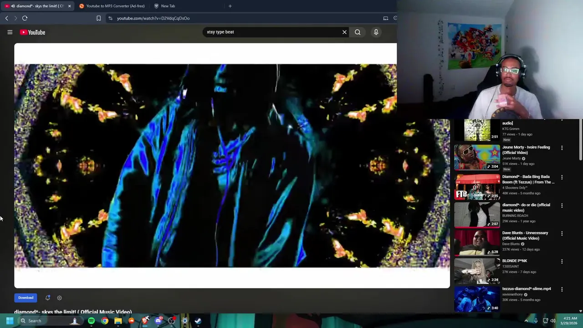Click the notification bell next to Download
This screenshot has width=583, height=328.
47,297
